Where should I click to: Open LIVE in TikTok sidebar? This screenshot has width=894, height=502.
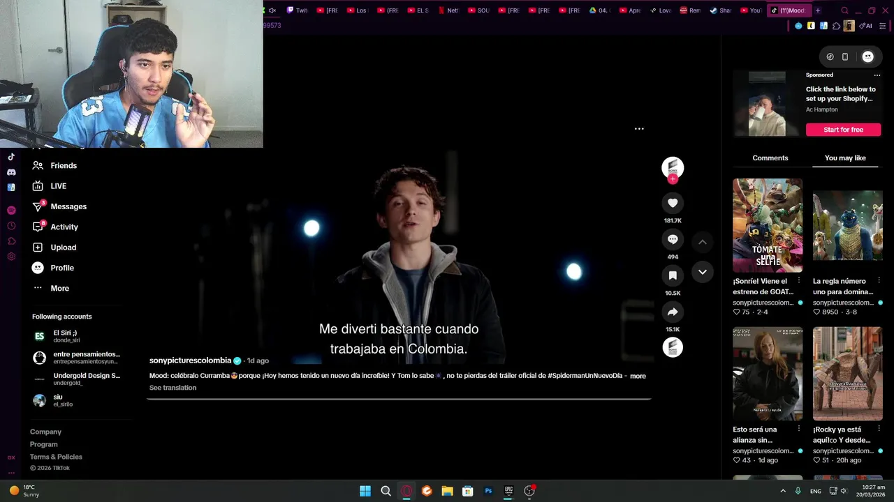(x=49, y=186)
